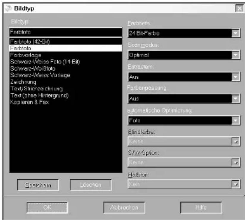245x220 pixels.
Task: Expand the Scanmodus dropdown arrow
Action: [x=235, y=55]
